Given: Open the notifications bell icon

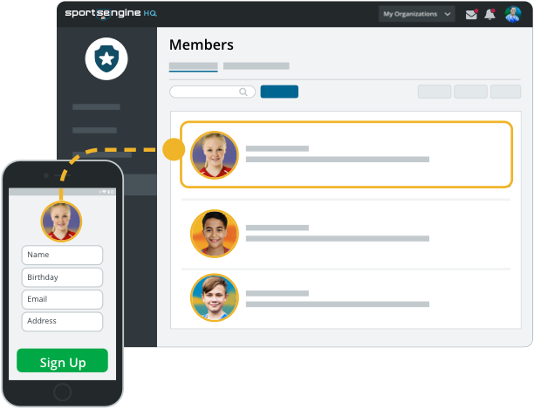Looking at the screenshot, I should coord(490,14).
